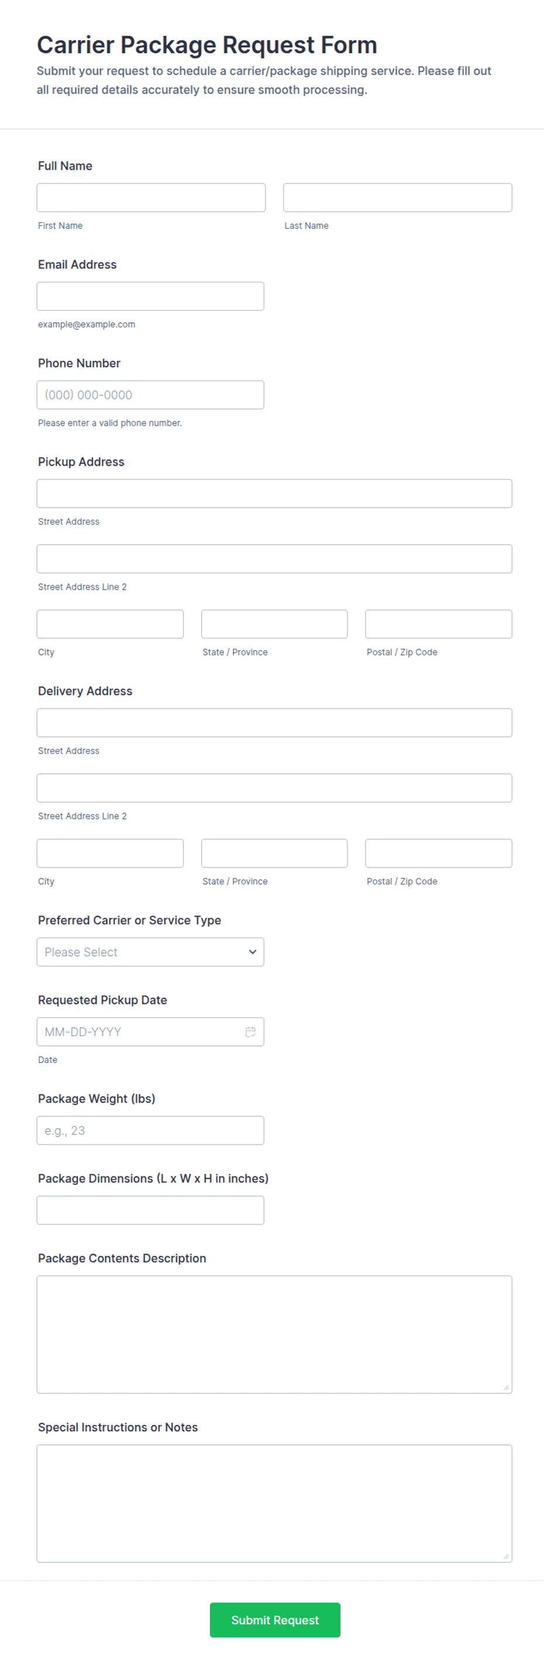Image resolution: width=544 pixels, height=1666 pixels.
Task: Click Pickup Address line 2 field
Action: [x=274, y=559]
